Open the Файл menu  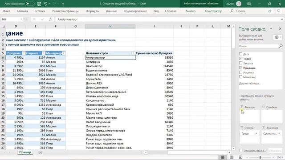pyautogui.click(x=7, y=11)
